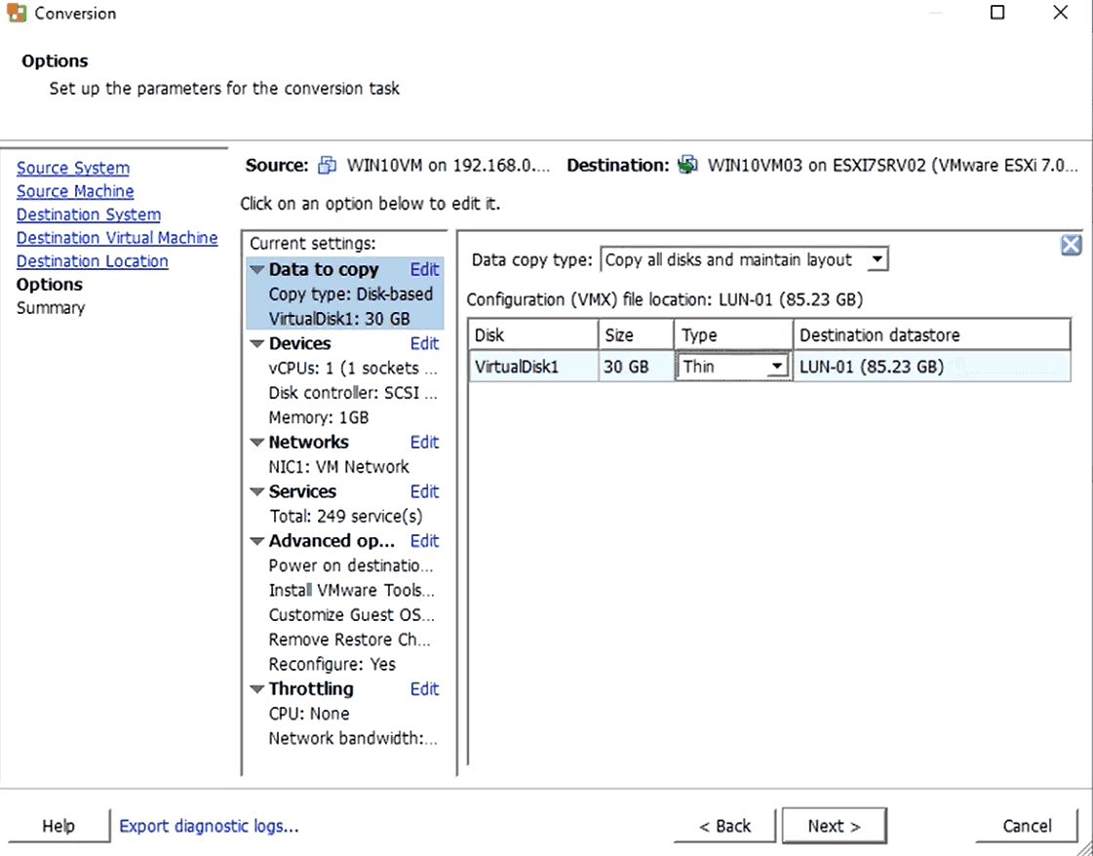Screen dimensions: 1093x856
Task: Cancel the conversion wizard
Action: (x=1027, y=826)
